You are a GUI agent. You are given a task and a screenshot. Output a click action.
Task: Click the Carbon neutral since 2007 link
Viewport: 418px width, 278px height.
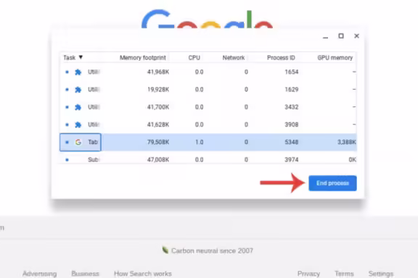click(x=212, y=250)
